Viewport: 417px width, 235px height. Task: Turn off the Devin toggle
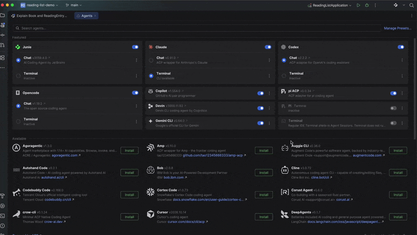tap(261, 108)
